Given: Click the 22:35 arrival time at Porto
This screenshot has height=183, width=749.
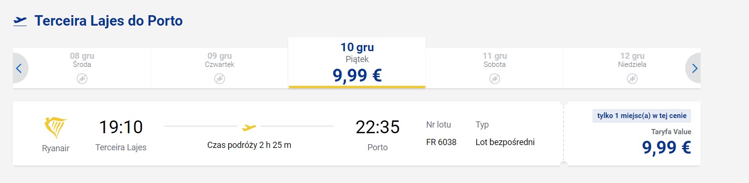Looking at the screenshot, I should click(x=378, y=127).
